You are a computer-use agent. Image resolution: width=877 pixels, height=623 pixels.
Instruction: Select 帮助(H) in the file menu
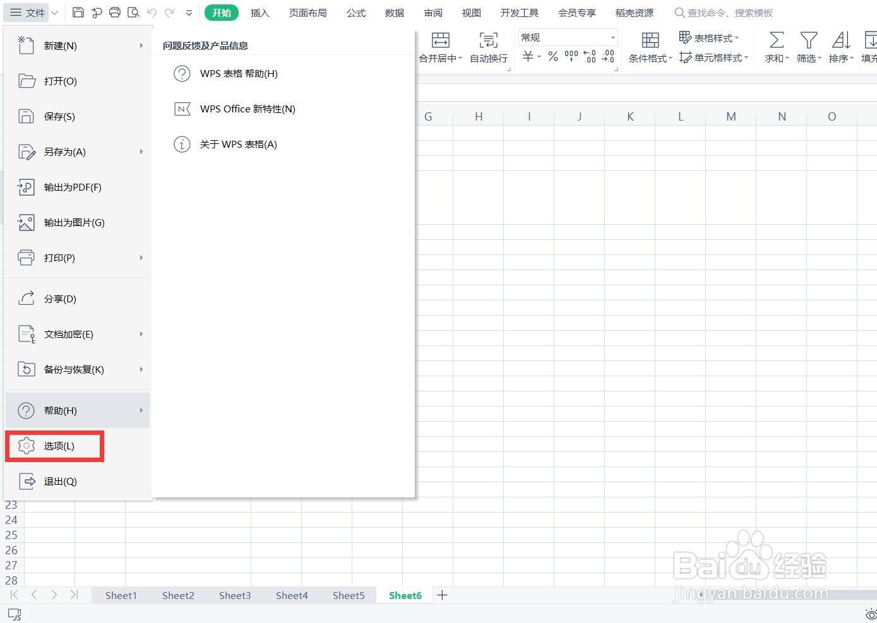pyautogui.click(x=78, y=410)
